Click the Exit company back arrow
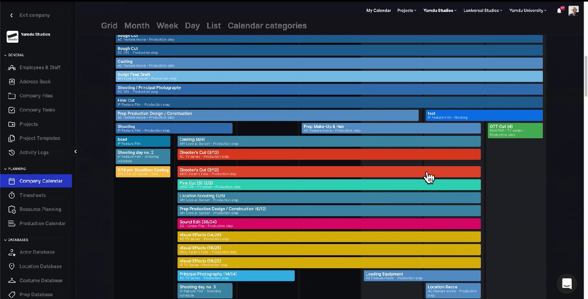Viewport: 588px width, 299px height. pyautogui.click(x=12, y=15)
